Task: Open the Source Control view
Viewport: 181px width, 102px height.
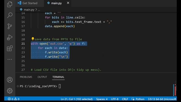Action: tap(10, 26)
